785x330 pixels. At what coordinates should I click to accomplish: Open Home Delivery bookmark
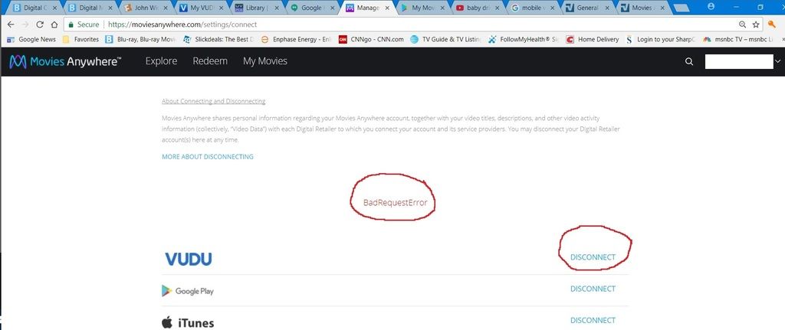[x=593, y=40]
